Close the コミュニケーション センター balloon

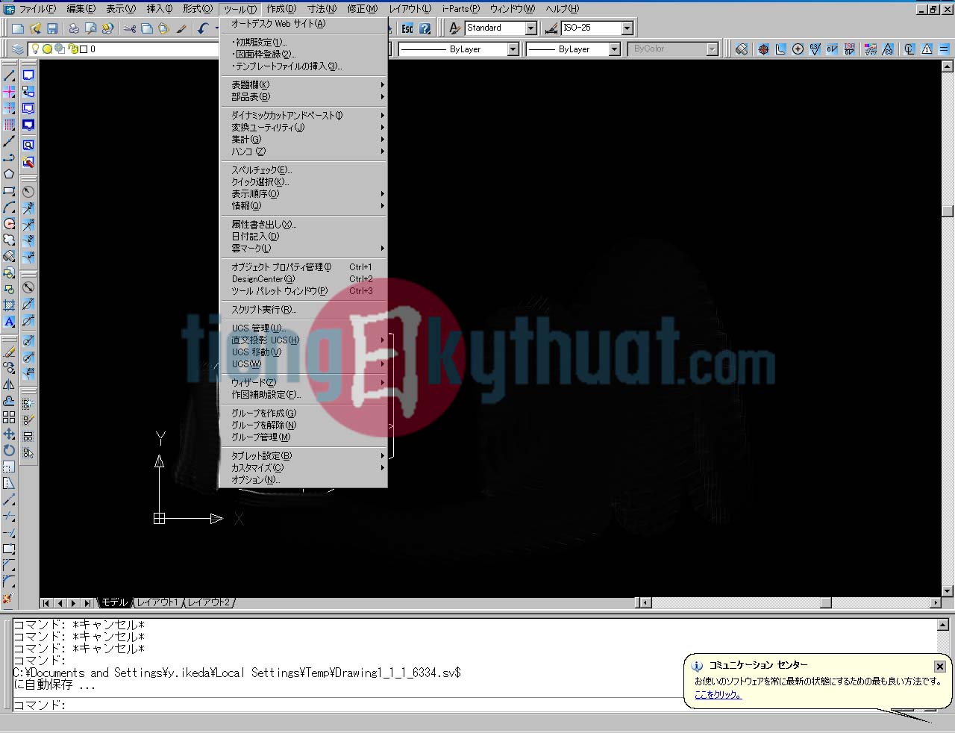click(x=940, y=667)
